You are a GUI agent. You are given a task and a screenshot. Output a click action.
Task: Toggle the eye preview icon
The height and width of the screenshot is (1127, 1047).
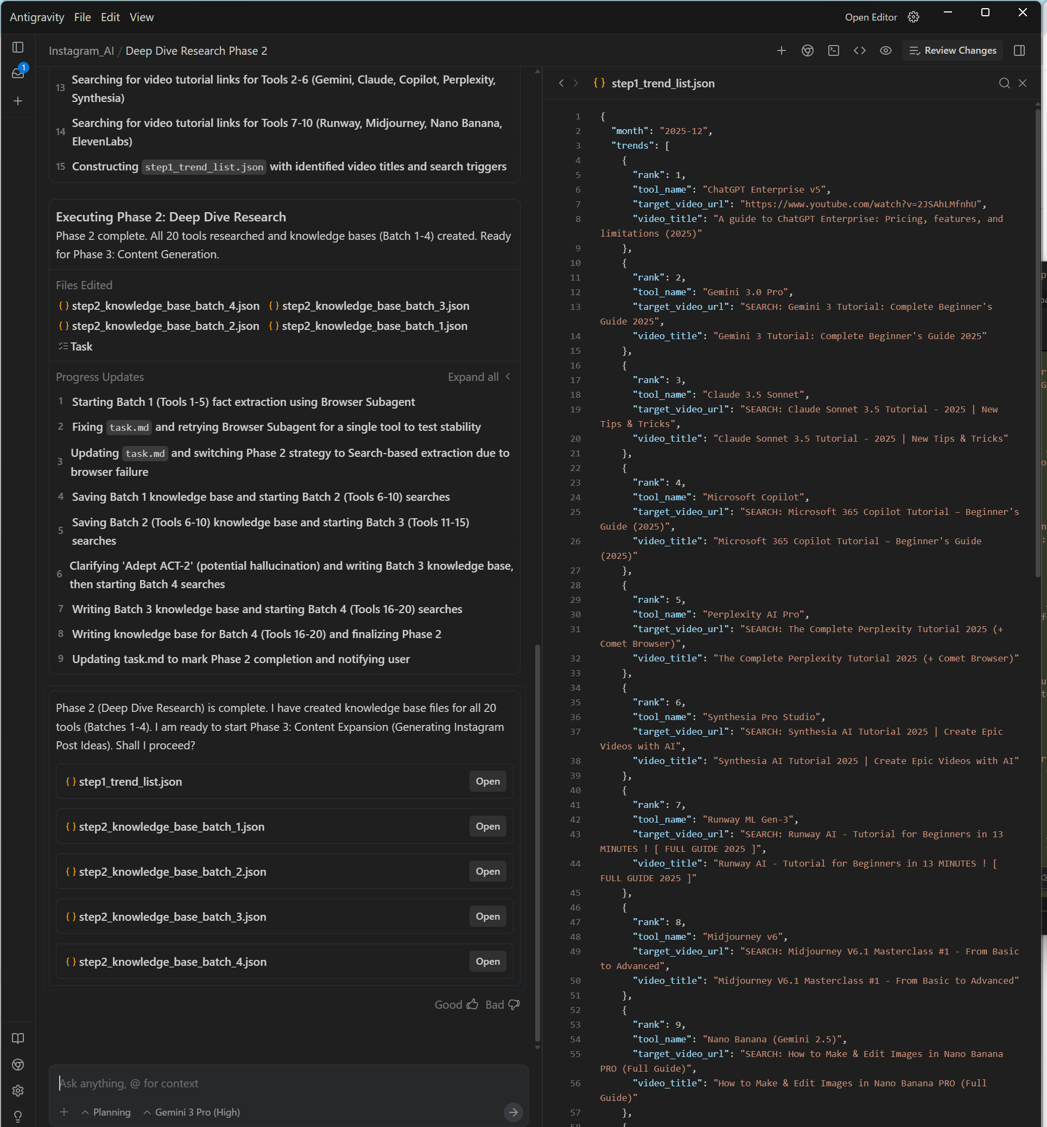[x=886, y=50]
